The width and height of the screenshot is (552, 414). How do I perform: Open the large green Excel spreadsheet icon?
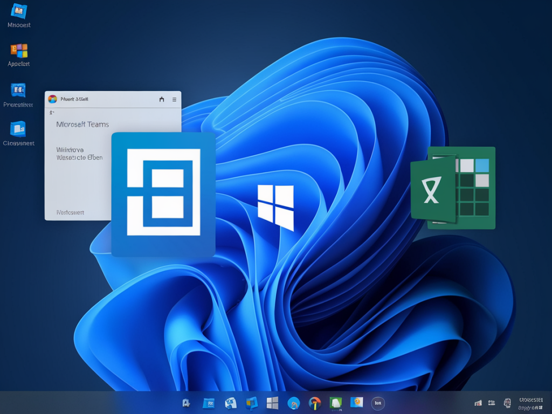(453, 188)
